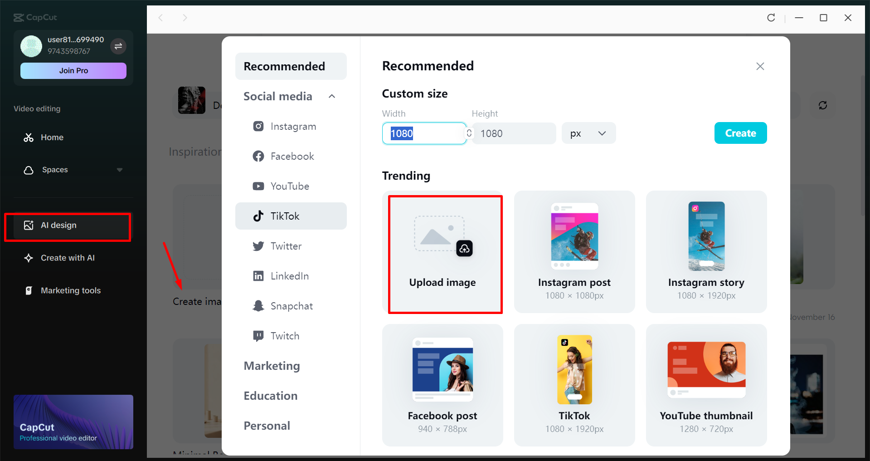Select the Instagram icon under Social media

tap(258, 126)
